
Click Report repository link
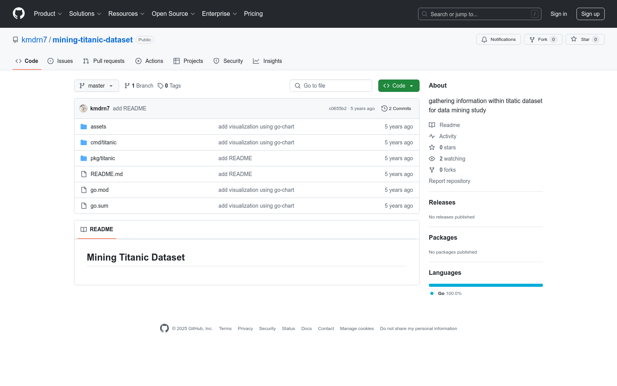(449, 181)
